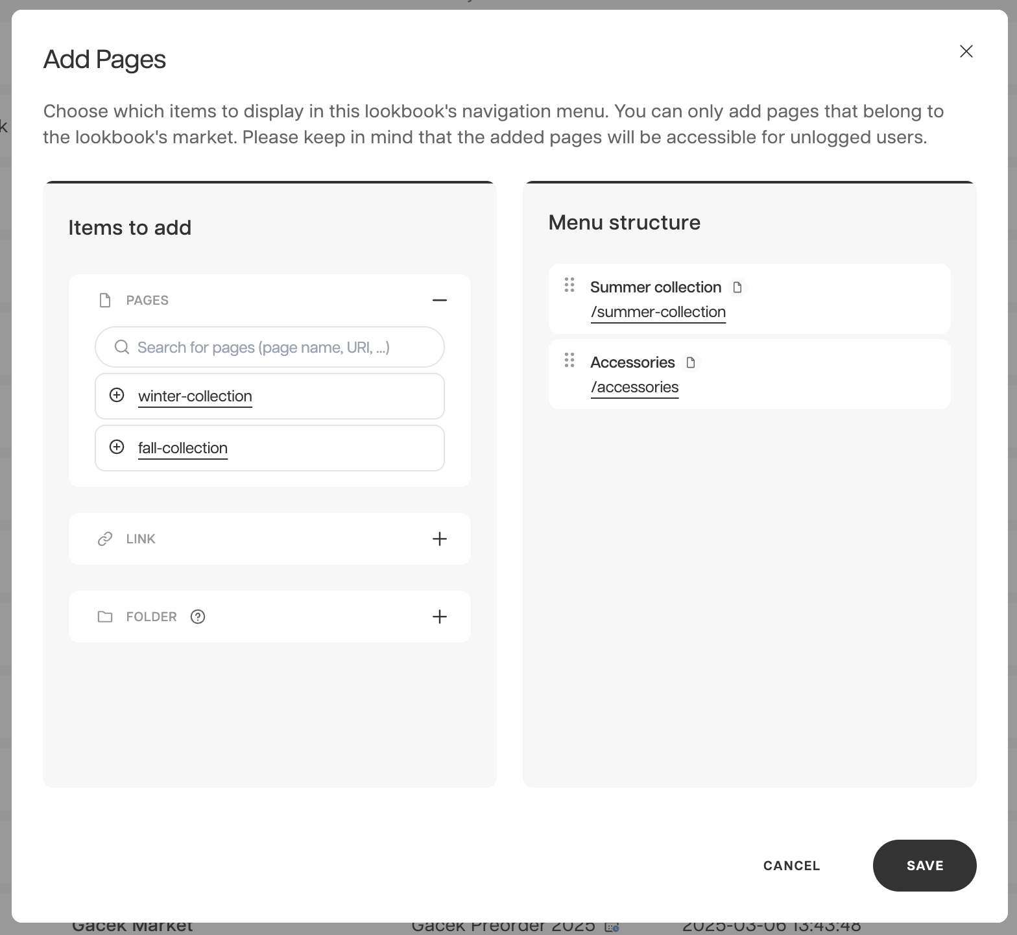
Task: Click page icon next to Summer collection
Action: (737, 287)
